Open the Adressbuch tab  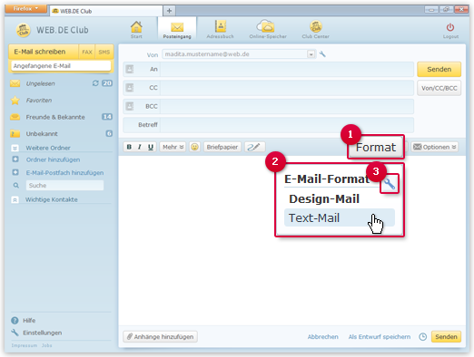pyautogui.click(x=220, y=30)
